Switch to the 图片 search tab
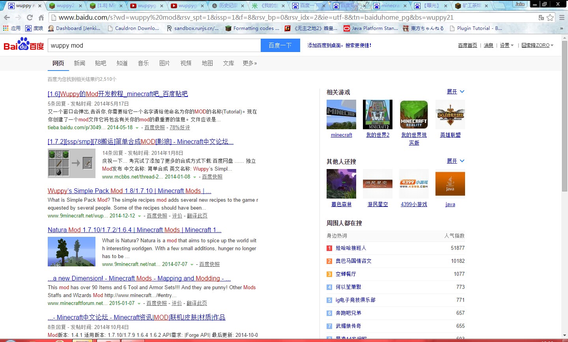The width and height of the screenshot is (568, 342). 164,63
